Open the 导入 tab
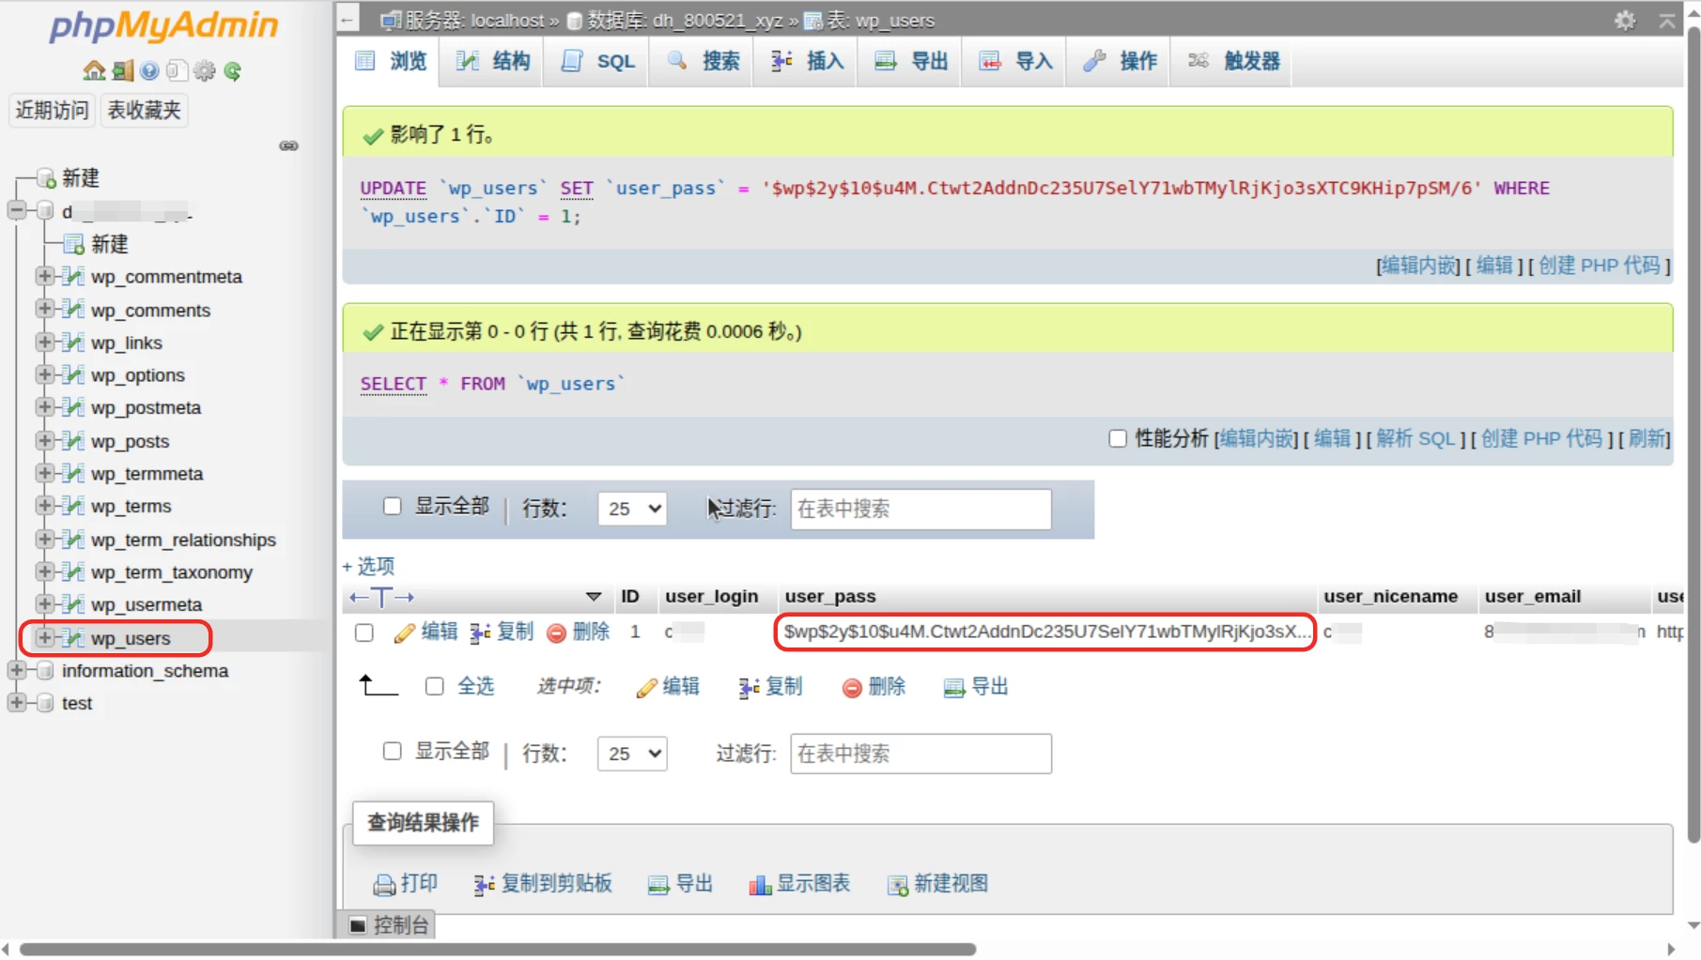1701x960 pixels. point(1014,62)
